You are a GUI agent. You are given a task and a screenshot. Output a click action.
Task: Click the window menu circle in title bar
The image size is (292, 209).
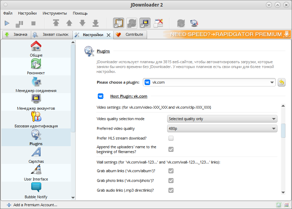point(6,5)
